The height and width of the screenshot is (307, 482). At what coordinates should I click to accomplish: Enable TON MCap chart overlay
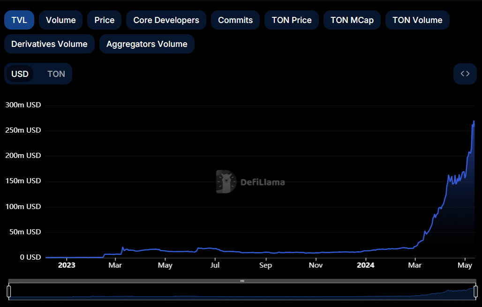coord(352,20)
